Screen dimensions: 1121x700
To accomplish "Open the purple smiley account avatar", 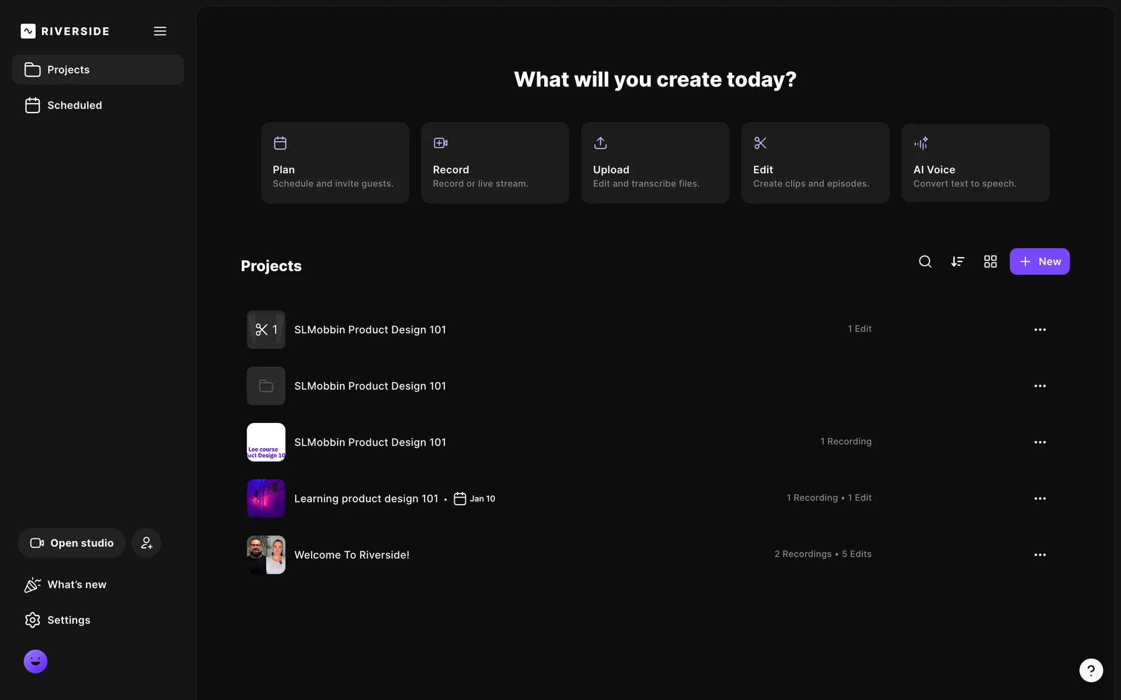I will [x=36, y=661].
